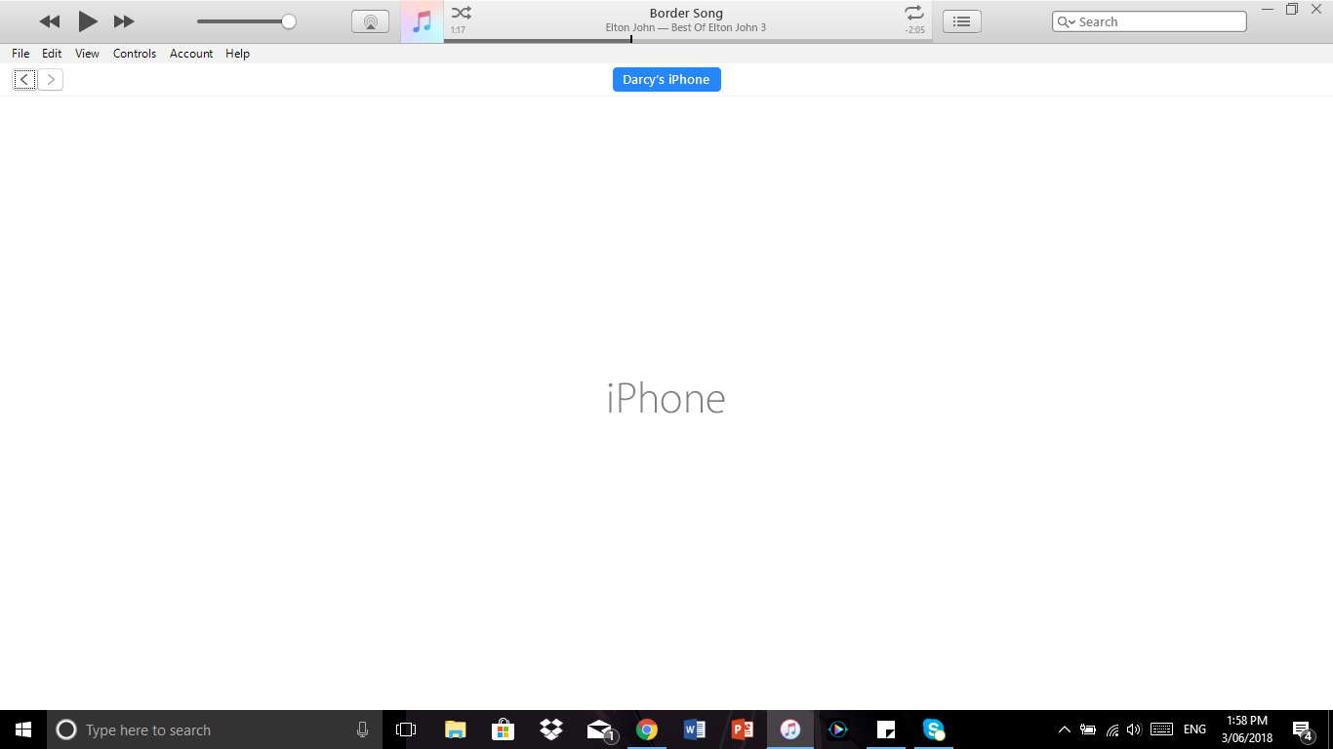Click the system speaker volume icon
Screen dimensions: 1333x749
coord(1134,729)
